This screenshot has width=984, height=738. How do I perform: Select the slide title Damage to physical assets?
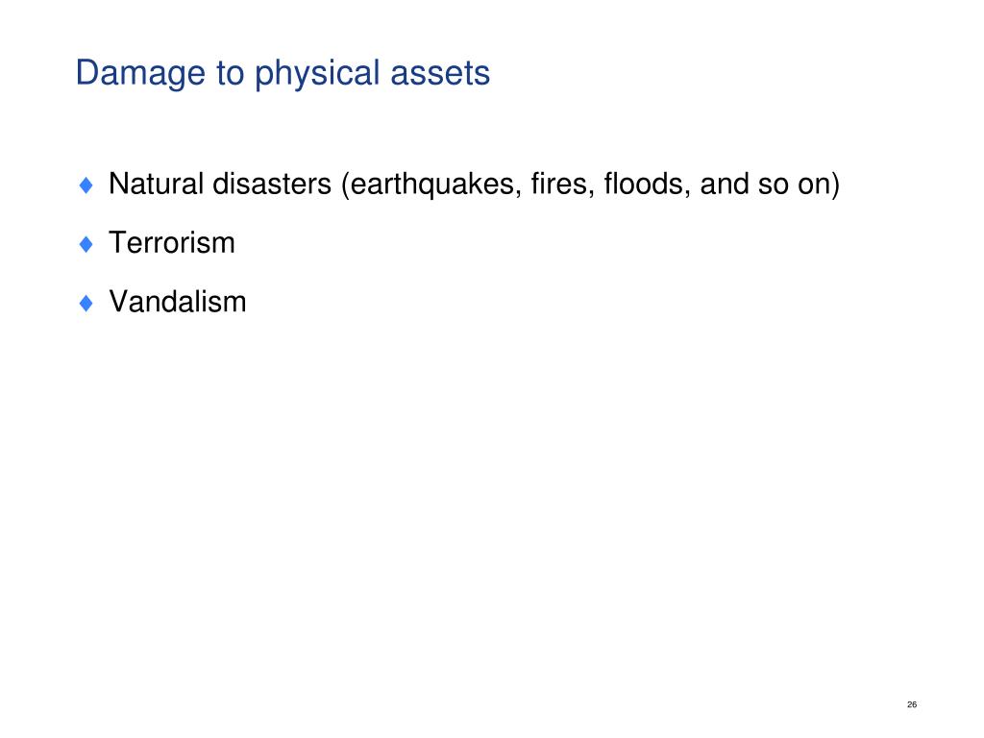[x=283, y=73]
